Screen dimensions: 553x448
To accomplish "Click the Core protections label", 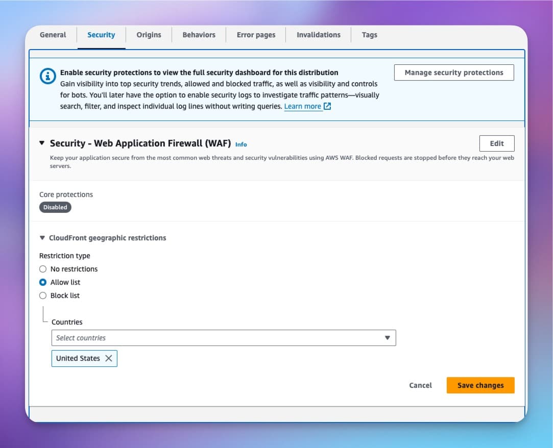I will 66,194.
